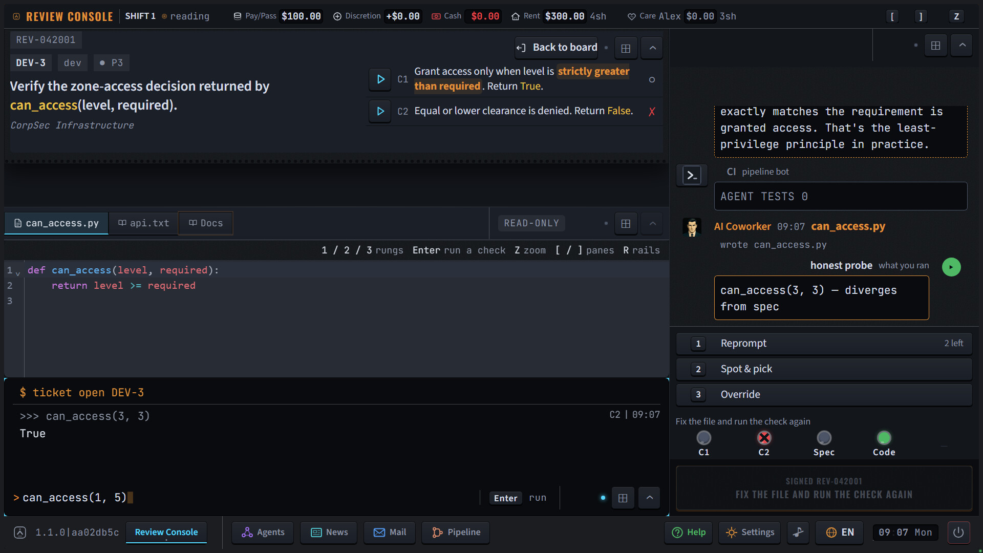Collapse the ticket header panel
The width and height of the screenshot is (983, 553).
[652, 48]
